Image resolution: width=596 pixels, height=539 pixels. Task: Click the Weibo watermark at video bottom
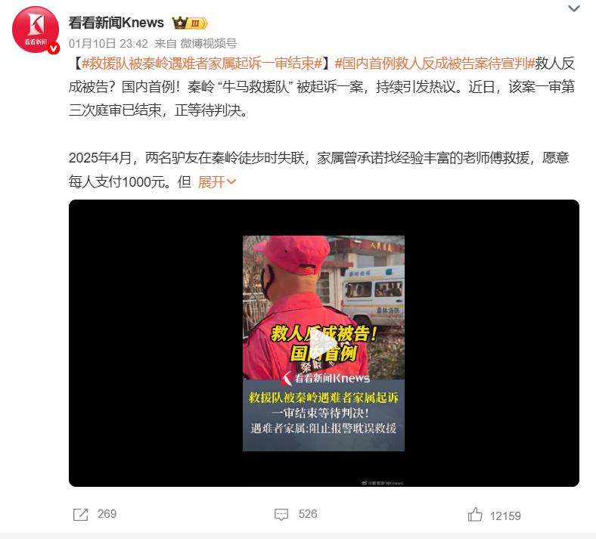point(382,483)
